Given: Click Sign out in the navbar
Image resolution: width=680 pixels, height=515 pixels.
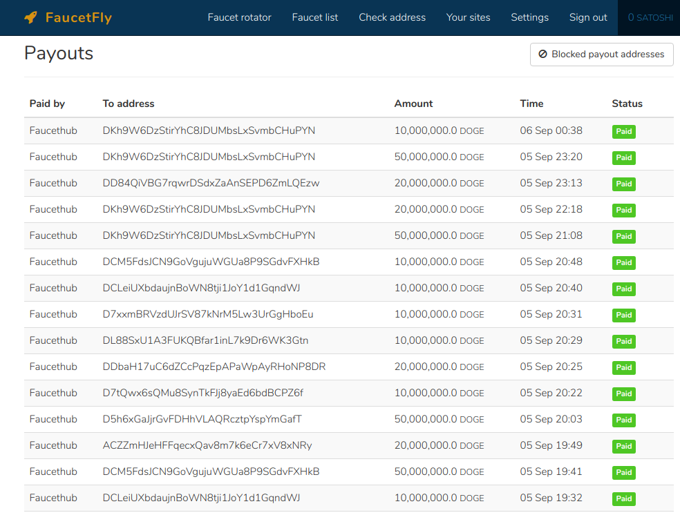Looking at the screenshot, I should [x=588, y=17].
